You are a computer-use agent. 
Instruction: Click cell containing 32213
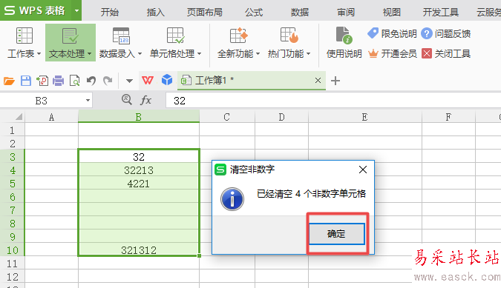coord(139,170)
